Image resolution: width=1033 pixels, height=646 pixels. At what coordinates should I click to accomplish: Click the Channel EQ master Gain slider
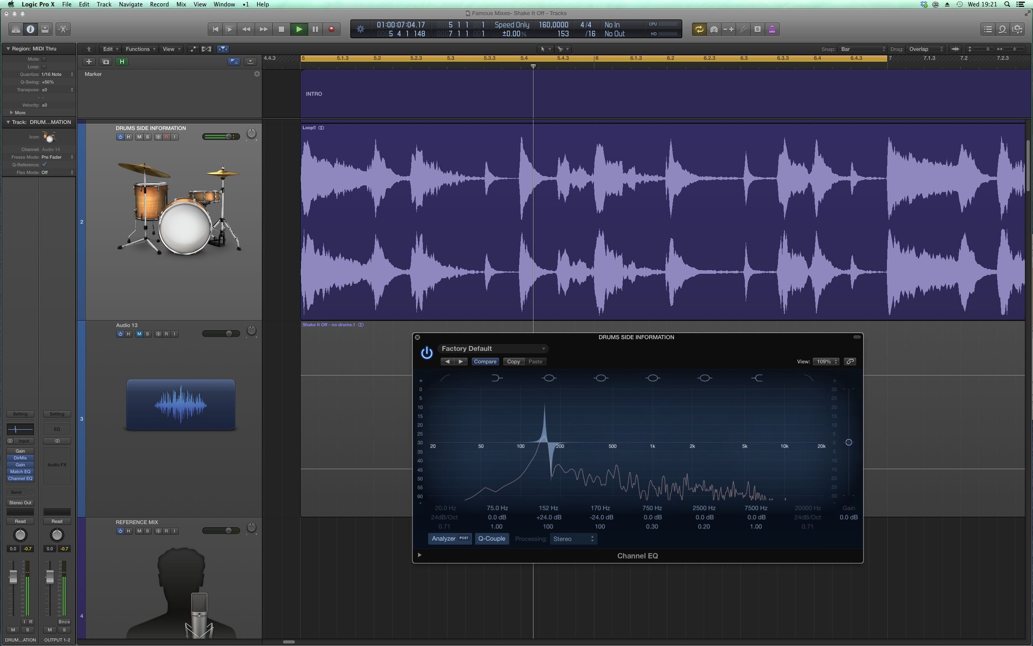coord(849,443)
